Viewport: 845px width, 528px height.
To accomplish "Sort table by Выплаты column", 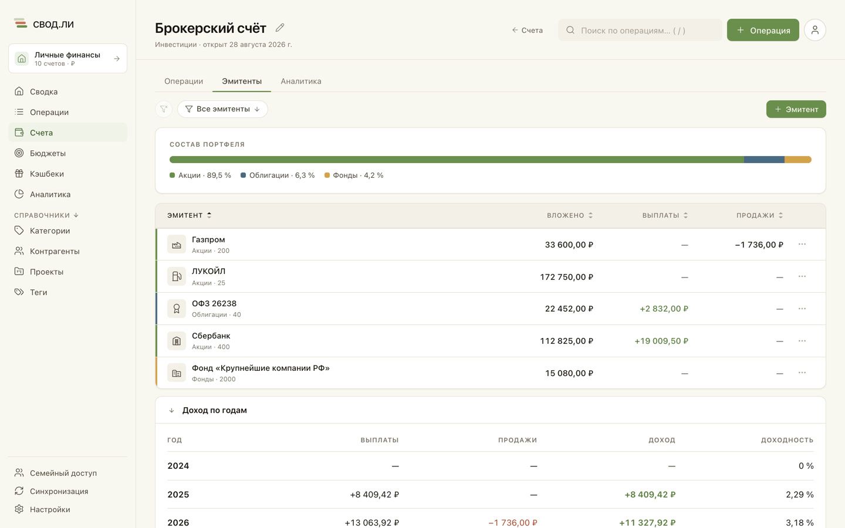I will [665, 215].
